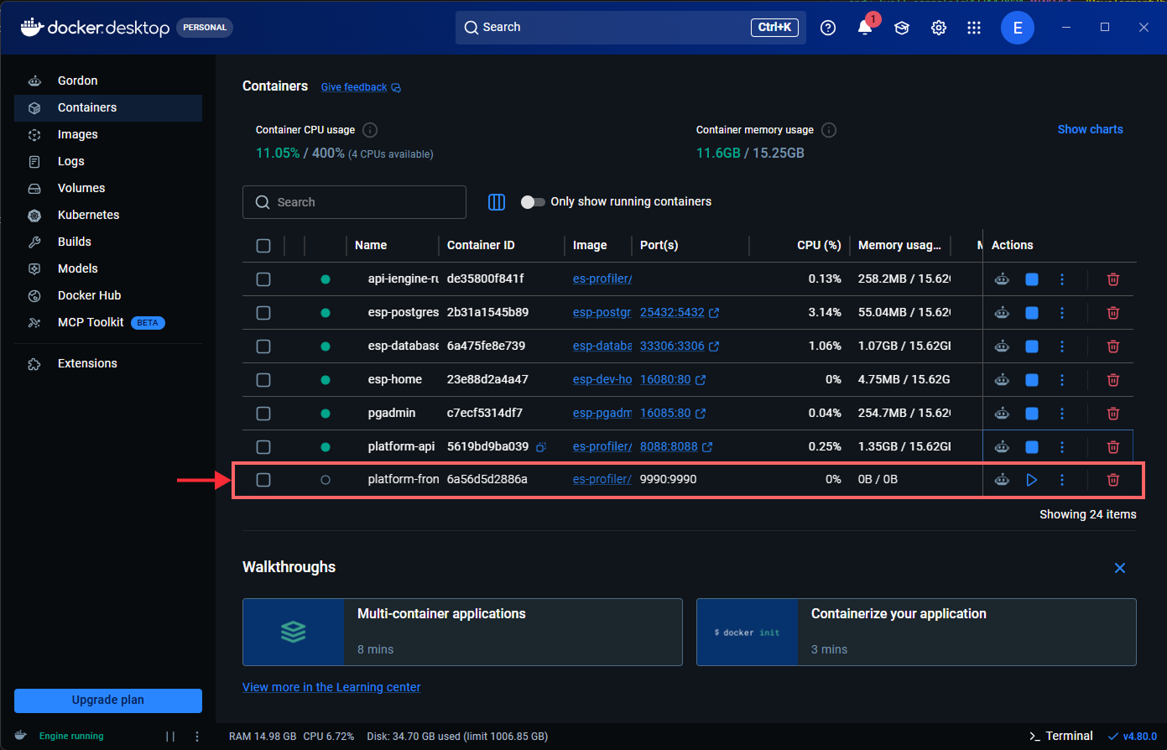Open the help question mark icon
The width and height of the screenshot is (1167, 750).
coord(828,28)
